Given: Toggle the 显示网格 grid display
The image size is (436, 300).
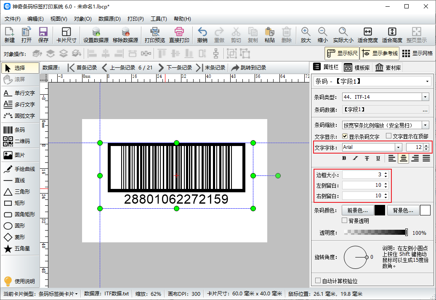Looking at the screenshot, I should tap(417, 53).
